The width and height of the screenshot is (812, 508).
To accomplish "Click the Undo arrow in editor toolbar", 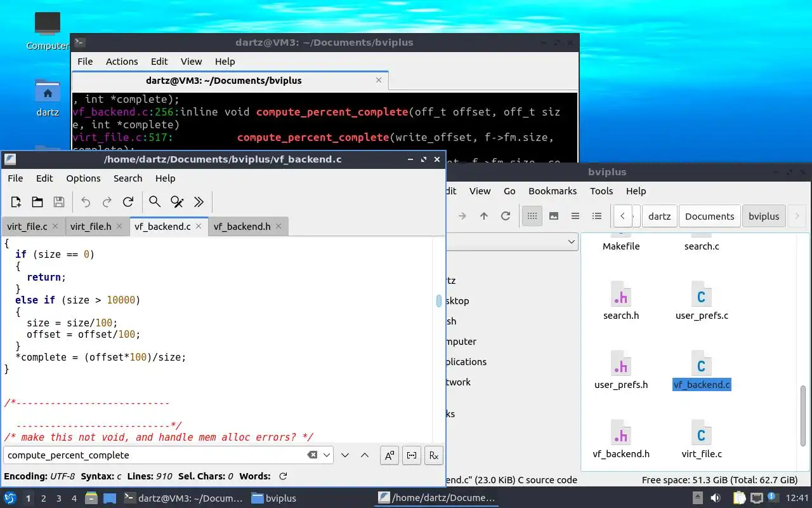I will (86, 202).
